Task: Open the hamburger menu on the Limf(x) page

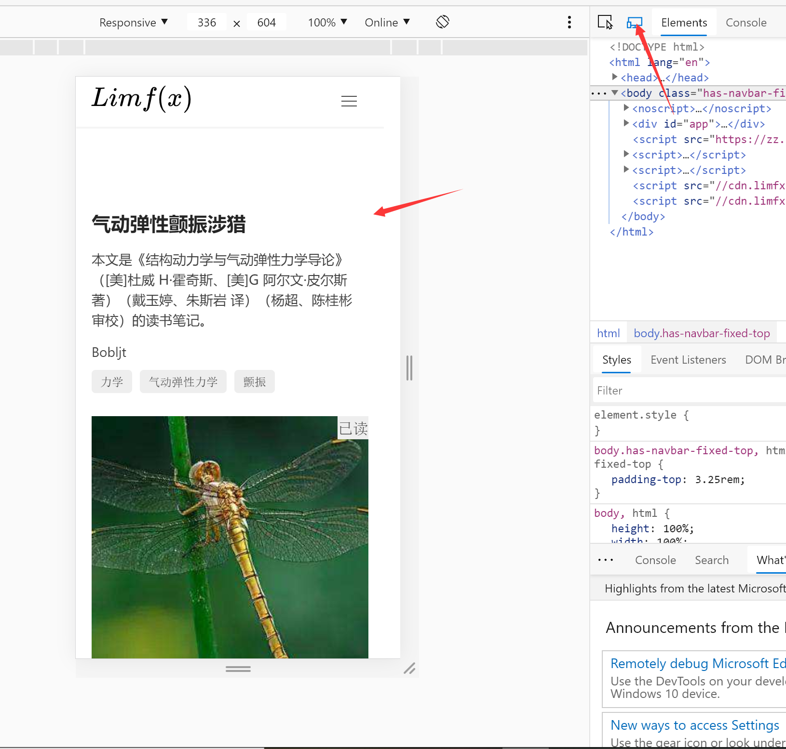Action: point(349,101)
